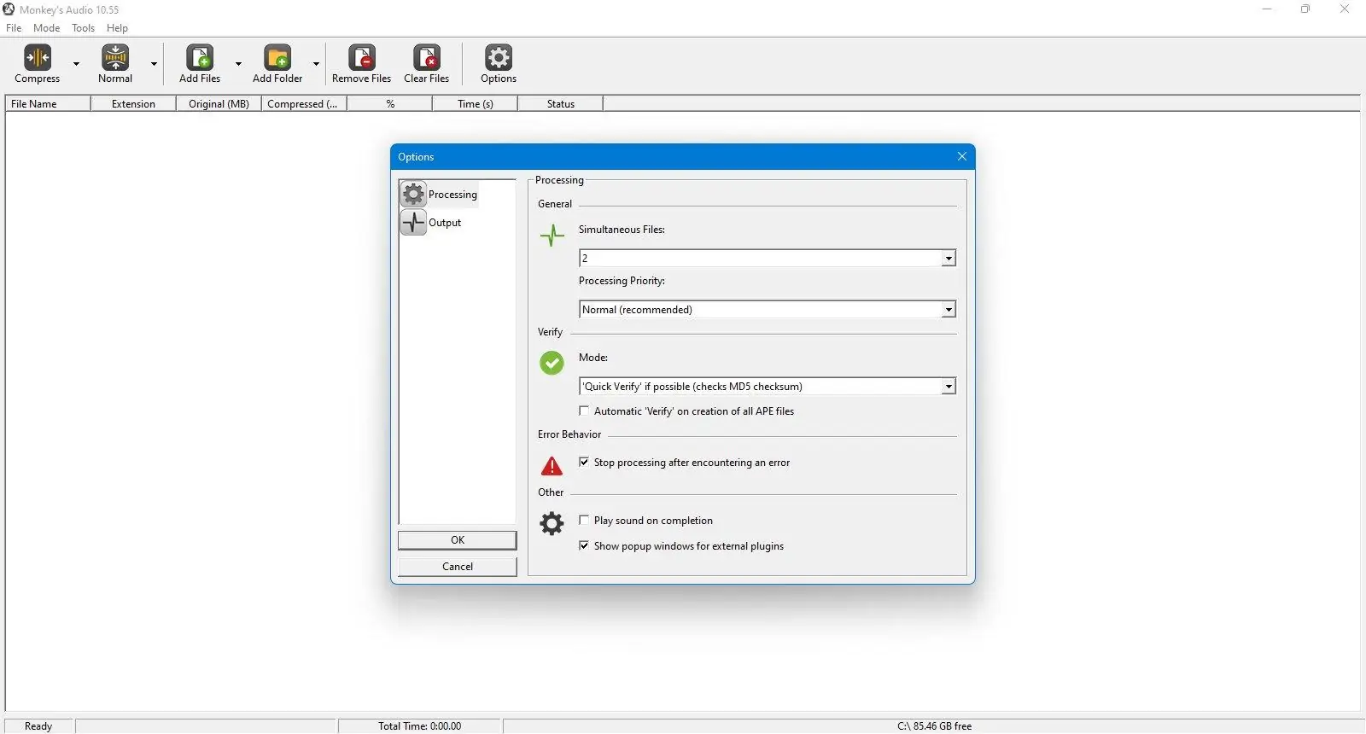1366x734 pixels.
Task: Expand the Simultaneous Files dropdown
Action: (x=949, y=259)
